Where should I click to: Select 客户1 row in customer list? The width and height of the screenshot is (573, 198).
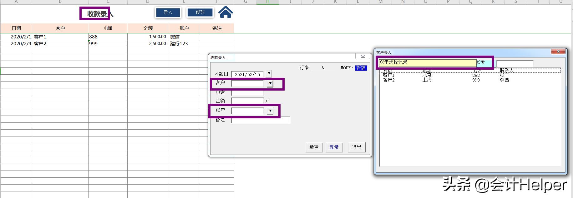[x=389, y=75]
